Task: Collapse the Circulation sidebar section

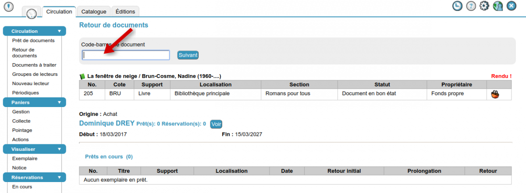Action: (59, 31)
